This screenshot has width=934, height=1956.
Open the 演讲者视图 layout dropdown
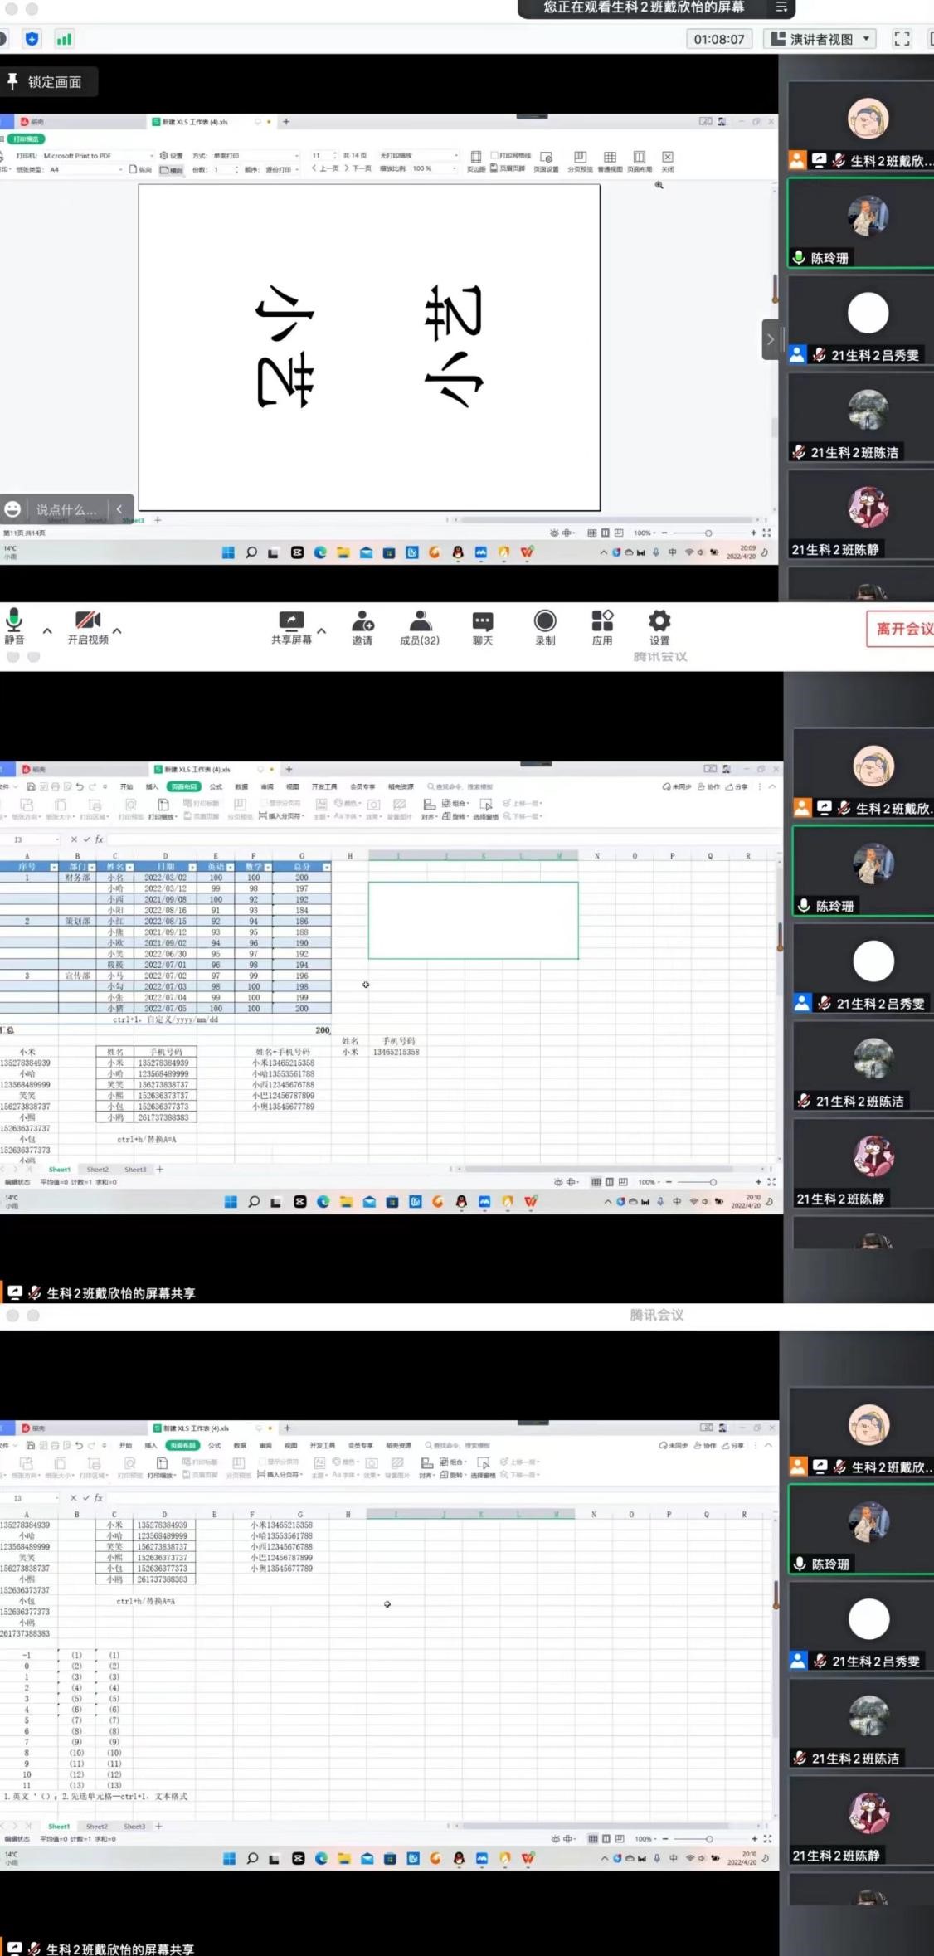coord(820,39)
